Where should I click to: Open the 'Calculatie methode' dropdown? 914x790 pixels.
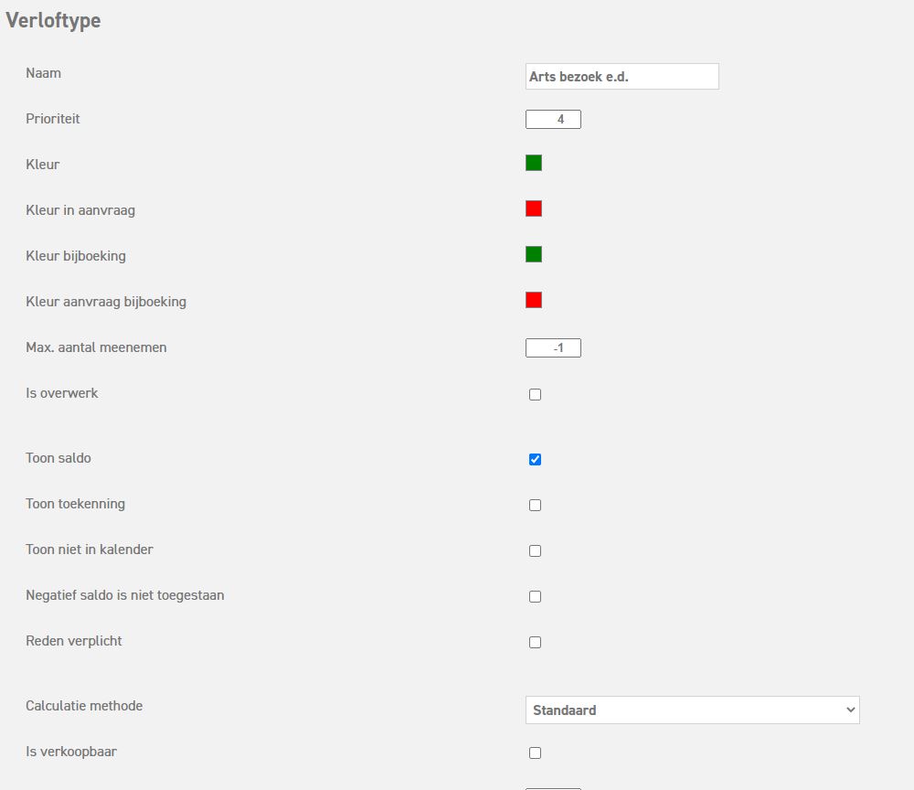[x=692, y=710]
